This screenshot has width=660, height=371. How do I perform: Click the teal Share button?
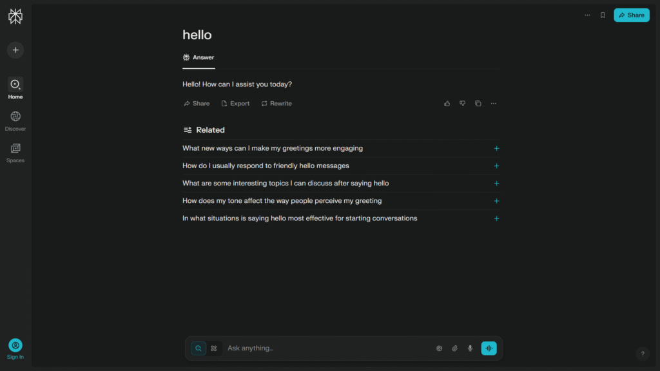[632, 15]
